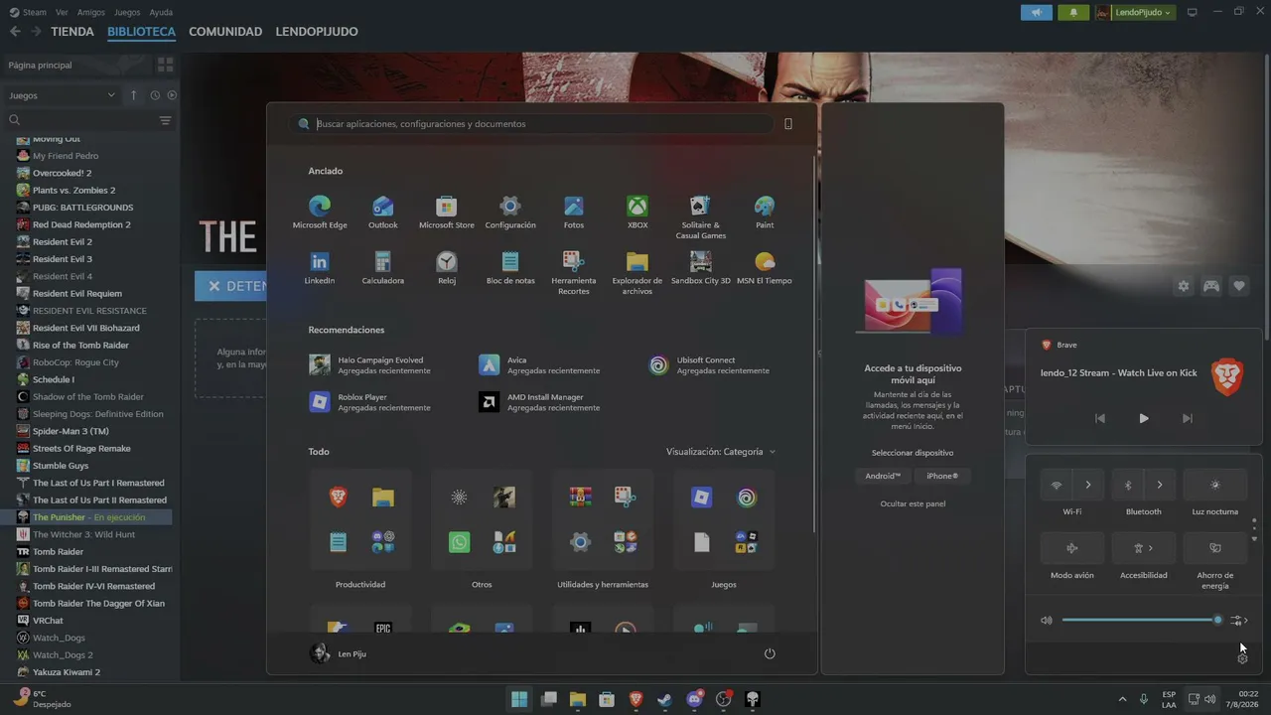1271x715 pixels.
Task: Open the Reloj clock app
Action: pyautogui.click(x=447, y=268)
